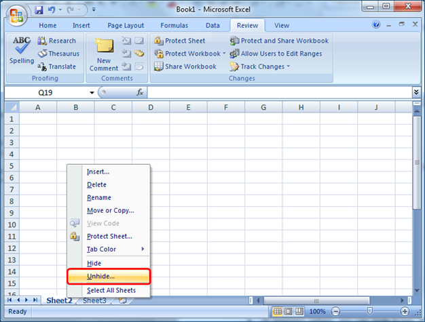
Task: Open the Customize Quick Access Toolbar dropdown
Action: (94, 9)
